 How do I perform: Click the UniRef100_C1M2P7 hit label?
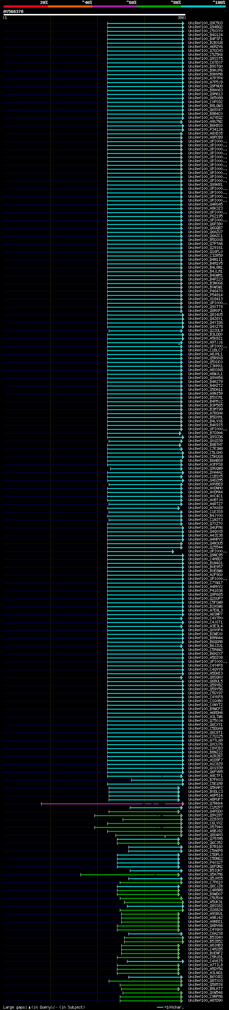(205, 808)
